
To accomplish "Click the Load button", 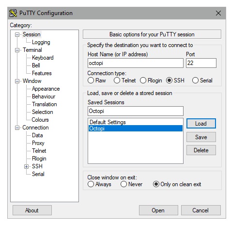I will [201, 124].
